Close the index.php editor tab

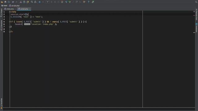15,9
